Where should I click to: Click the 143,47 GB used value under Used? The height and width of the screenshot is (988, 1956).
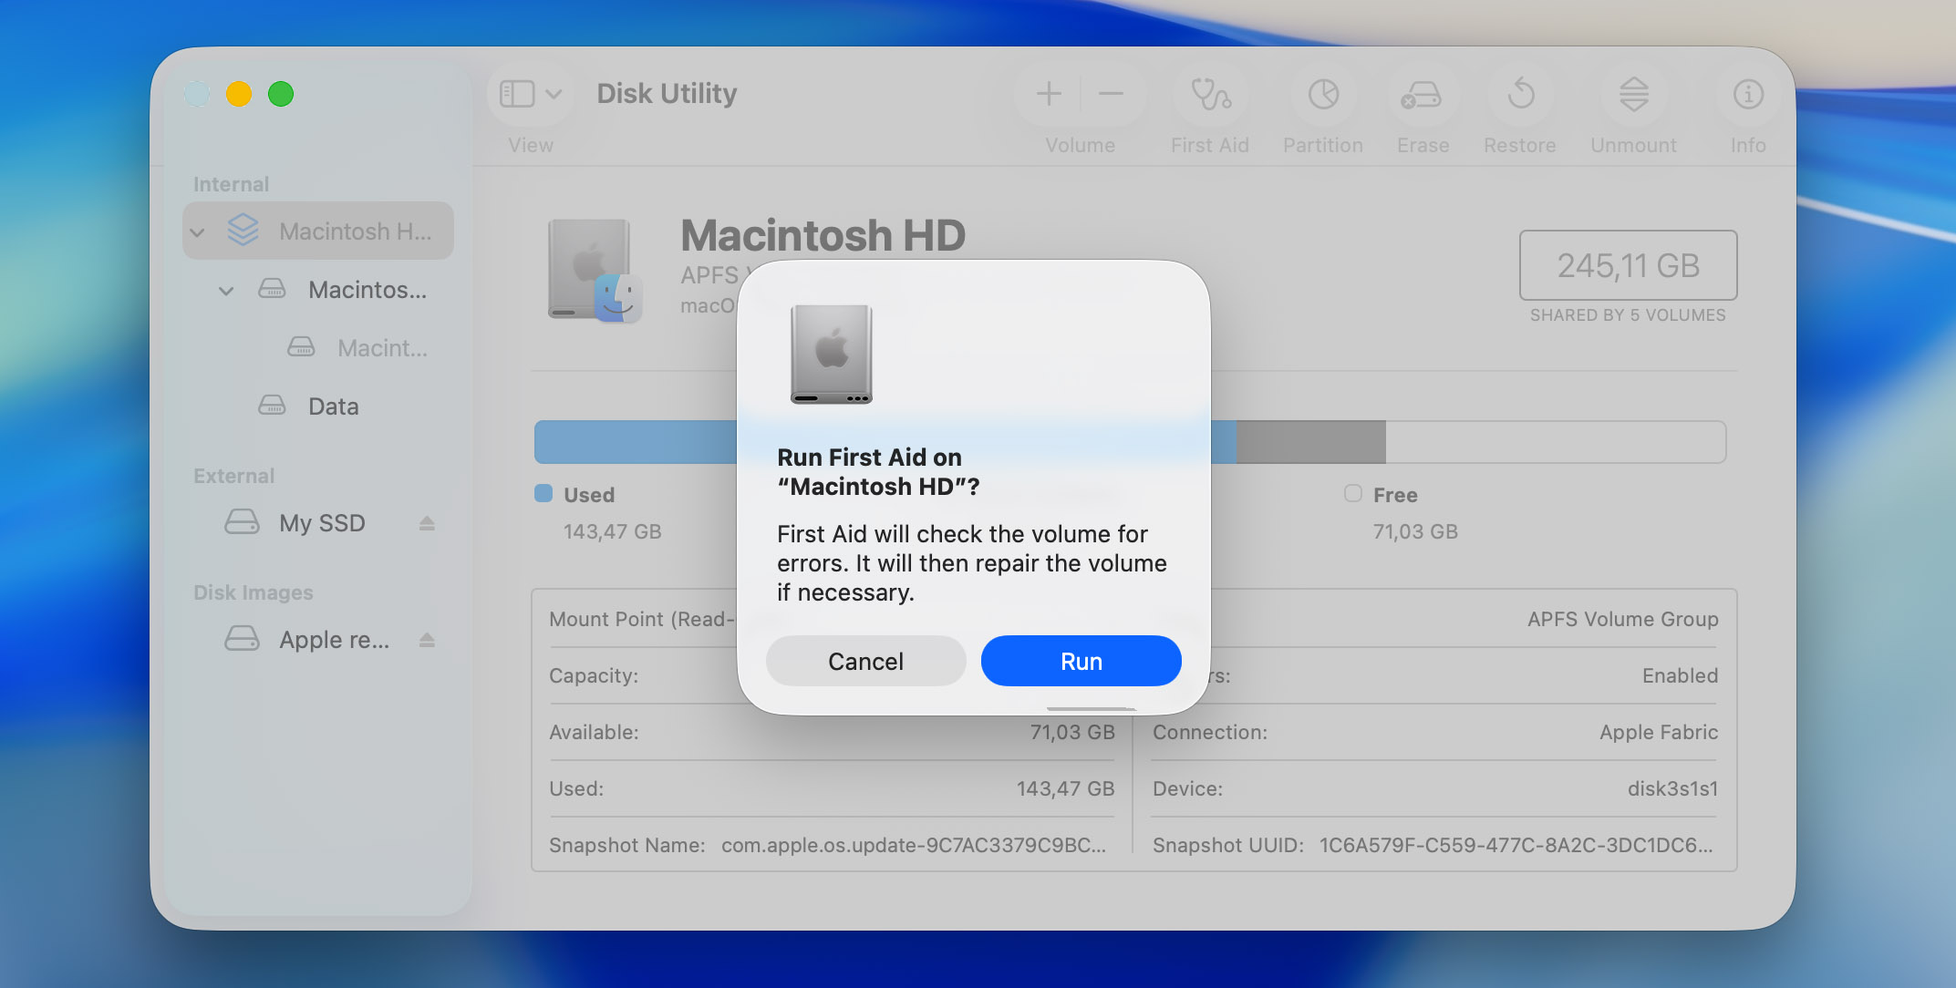[x=612, y=531]
